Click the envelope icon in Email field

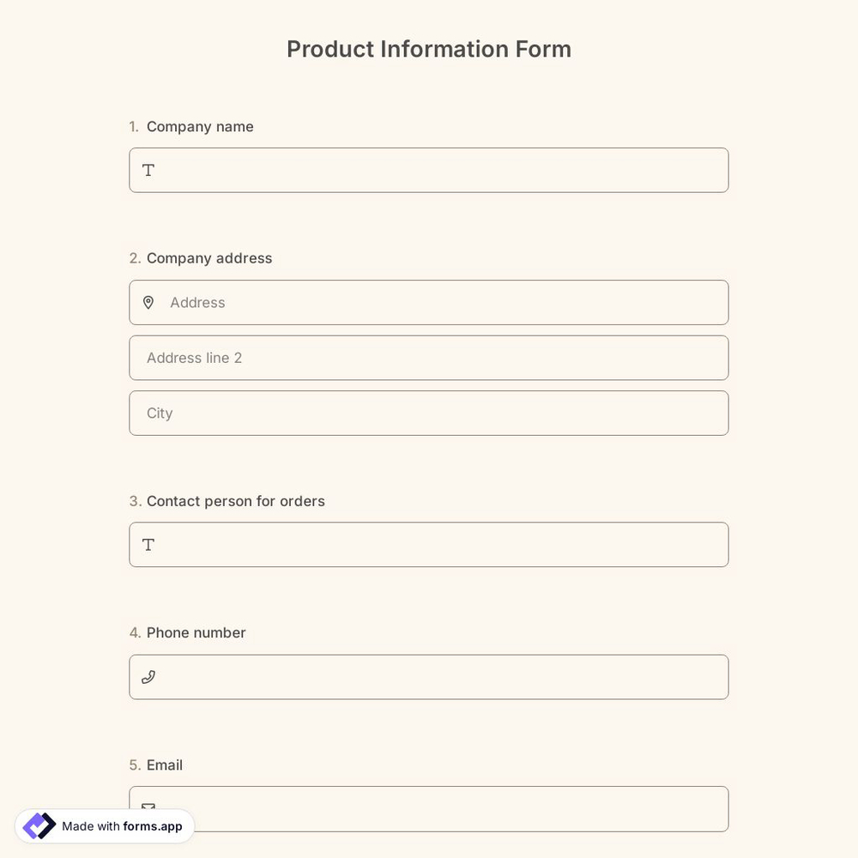pos(148,807)
